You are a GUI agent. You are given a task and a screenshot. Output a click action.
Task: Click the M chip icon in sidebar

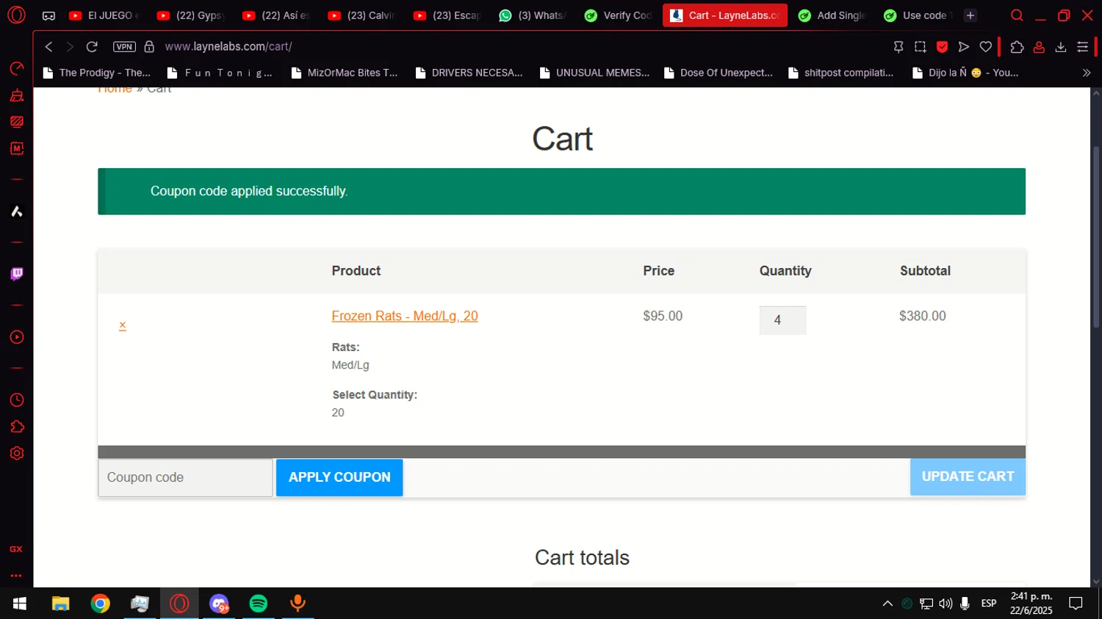tap(16, 148)
